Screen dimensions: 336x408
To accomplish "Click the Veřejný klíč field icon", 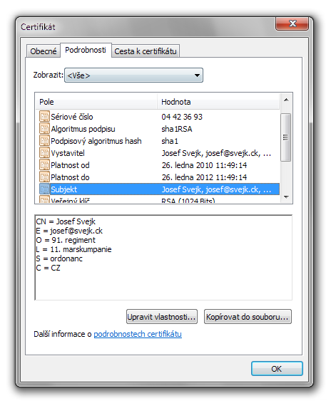I will 44,200.
